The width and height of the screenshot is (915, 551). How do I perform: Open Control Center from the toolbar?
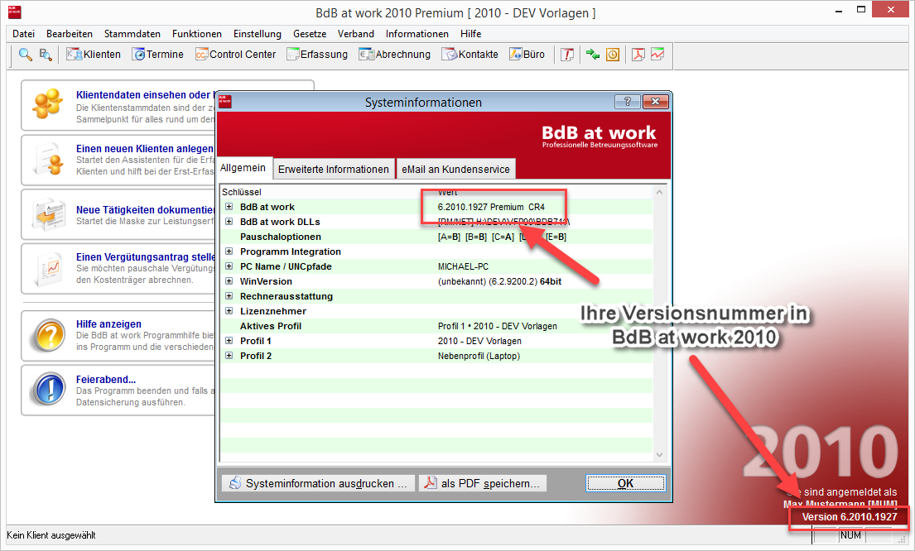[235, 55]
